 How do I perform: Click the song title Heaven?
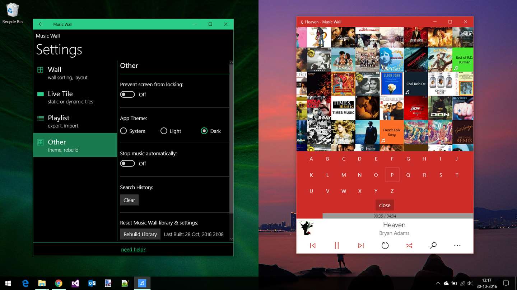tap(394, 225)
